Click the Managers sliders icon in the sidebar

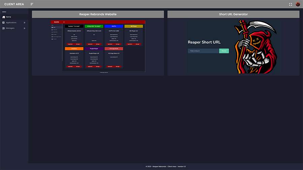pos(4,28)
